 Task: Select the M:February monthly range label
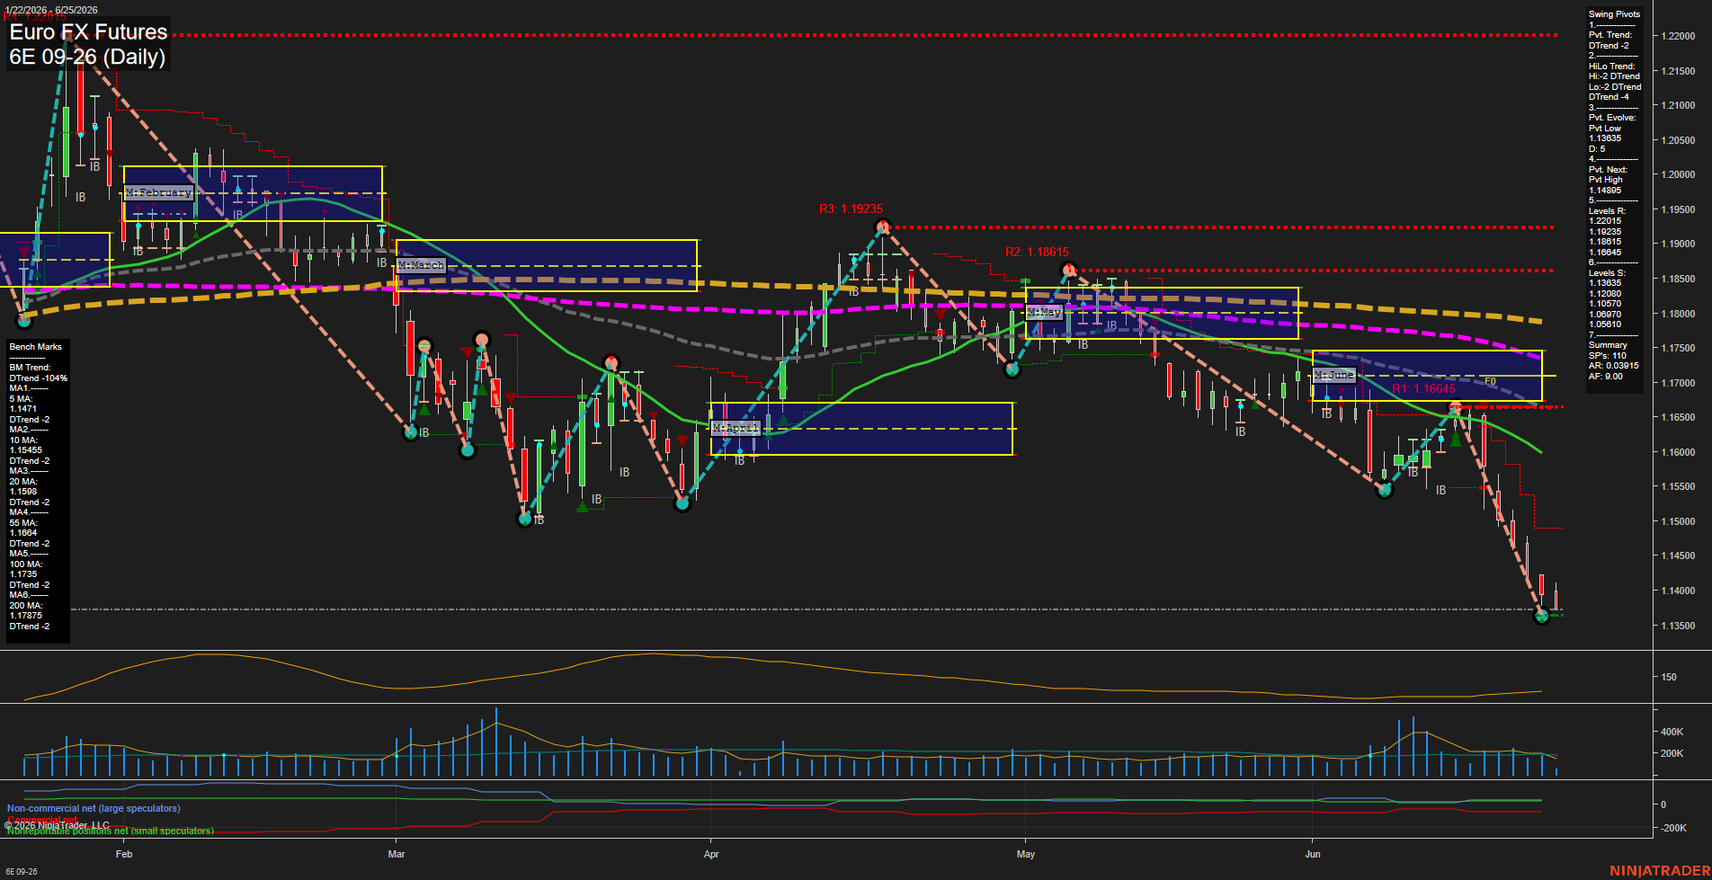[x=158, y=192]
